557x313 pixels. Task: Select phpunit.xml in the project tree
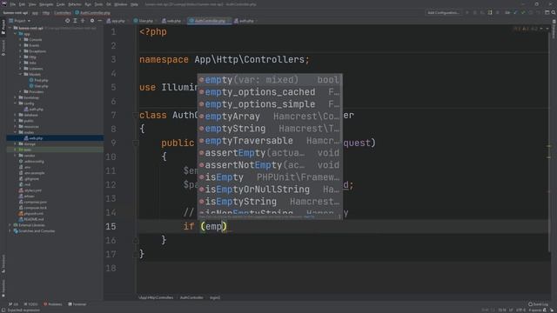31,214
